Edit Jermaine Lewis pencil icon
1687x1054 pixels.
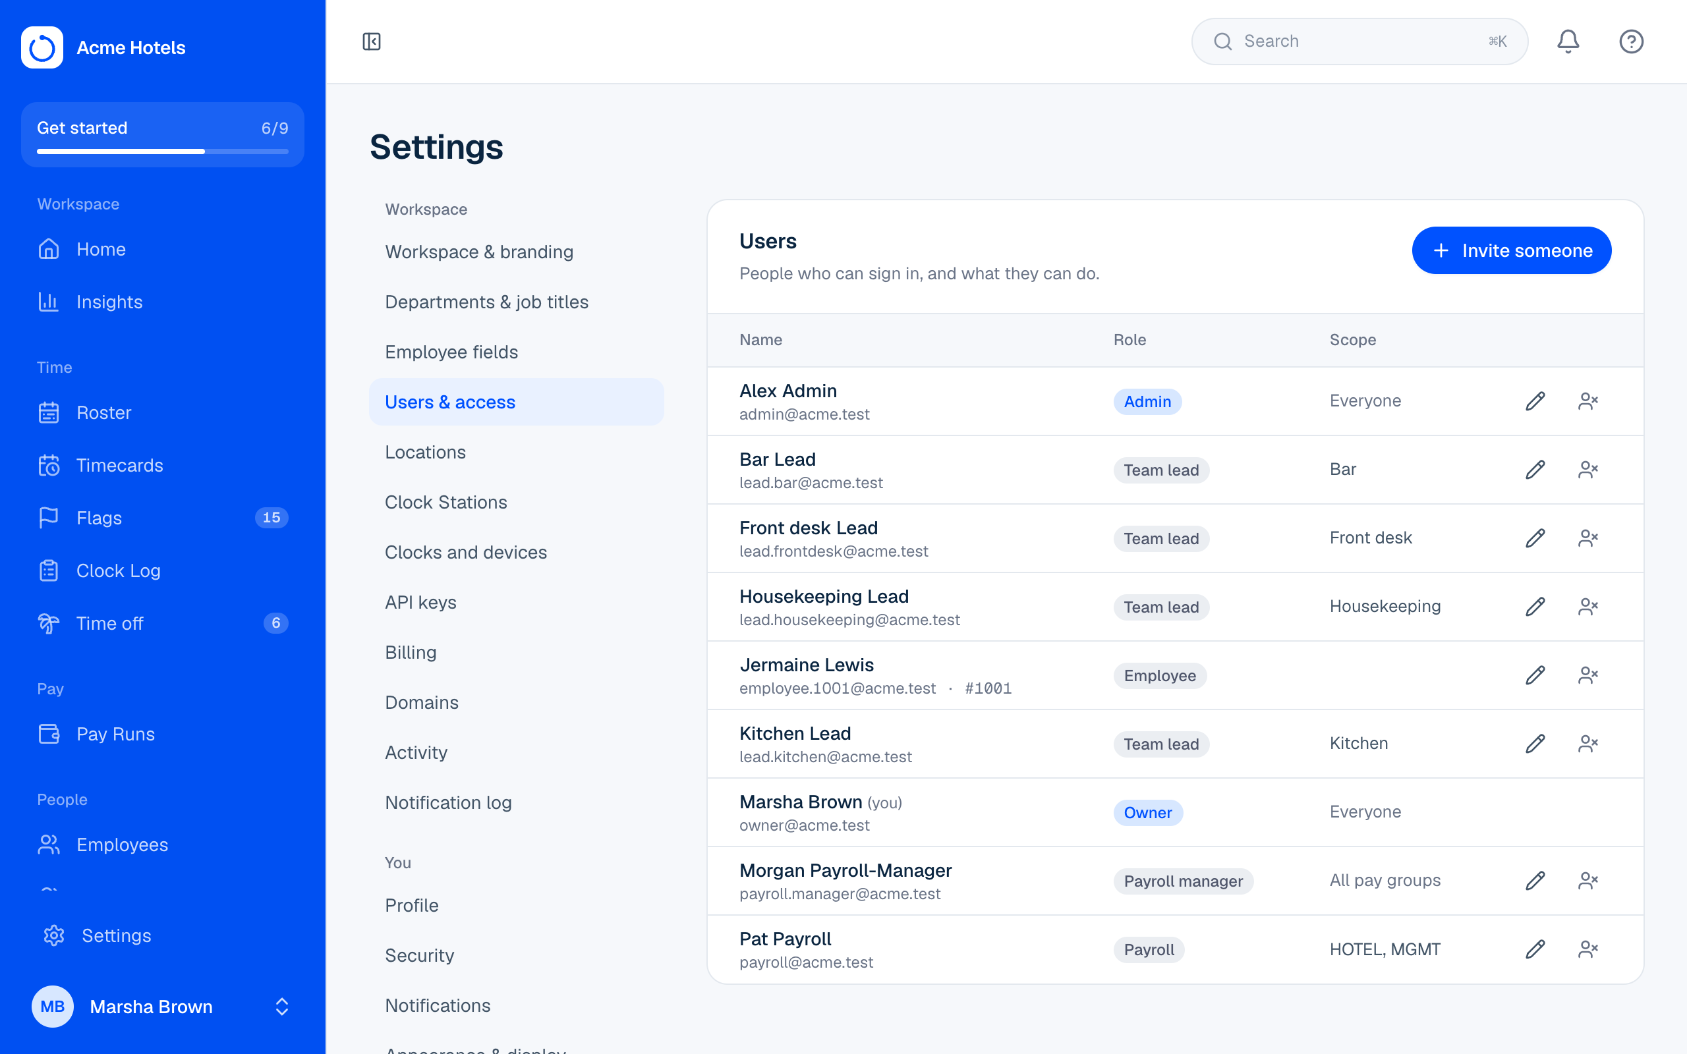(x=1535, y=675)
